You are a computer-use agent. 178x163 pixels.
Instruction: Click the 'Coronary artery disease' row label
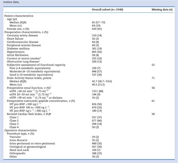point(23,35)
